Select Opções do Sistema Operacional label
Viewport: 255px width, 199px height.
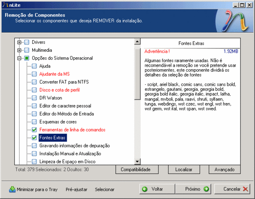(x=62, y=58)
